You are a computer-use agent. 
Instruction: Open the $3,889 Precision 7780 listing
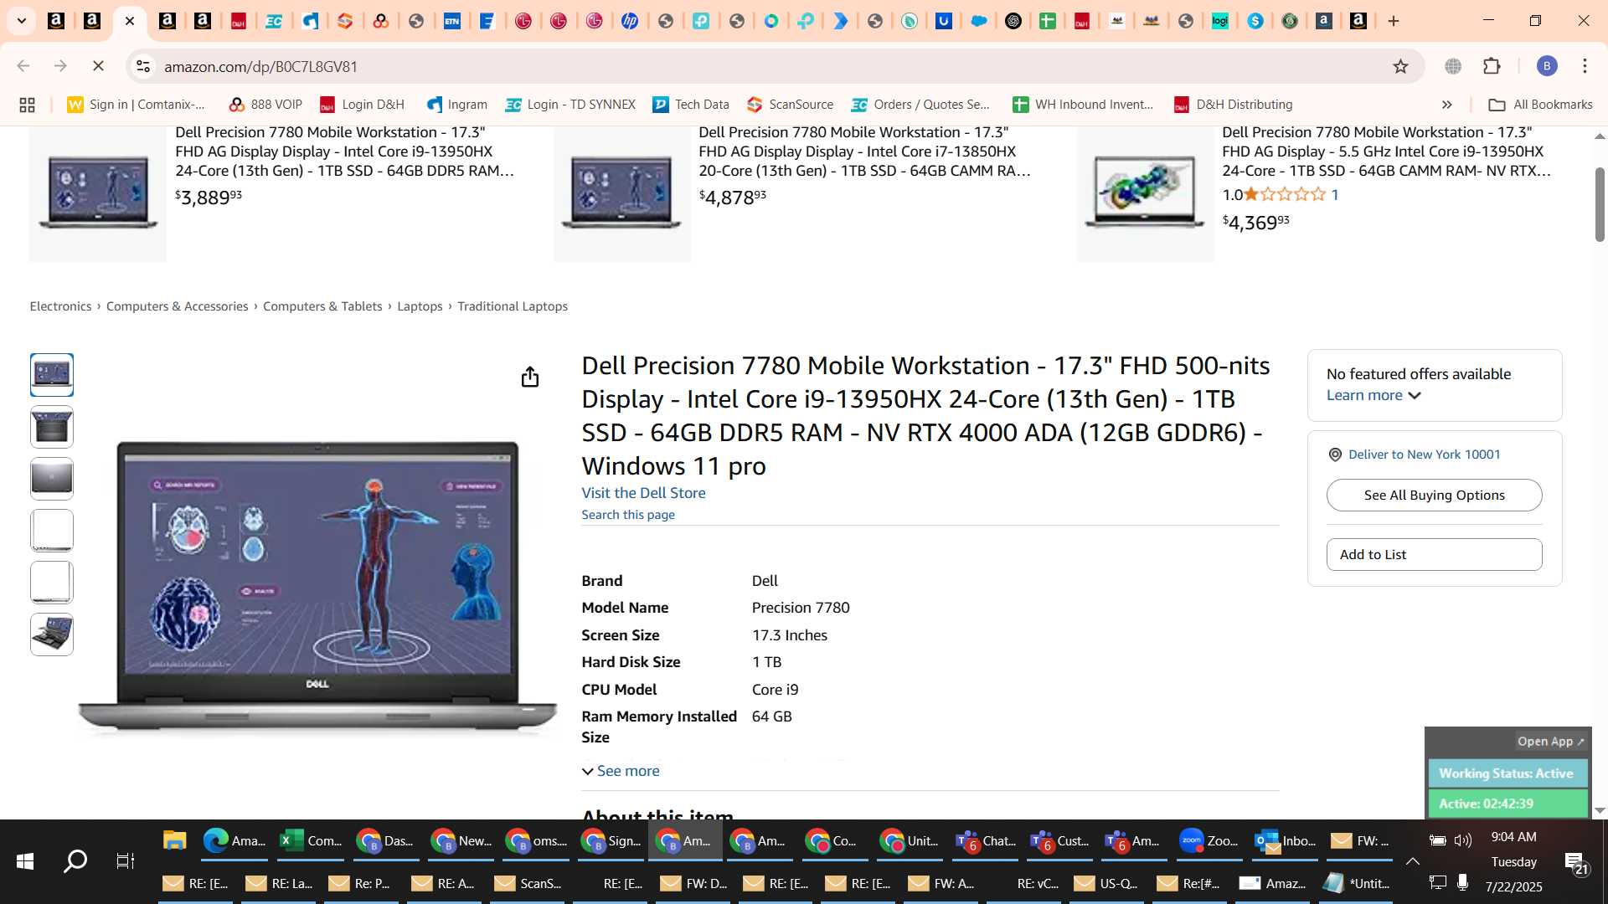coord(344,152)
